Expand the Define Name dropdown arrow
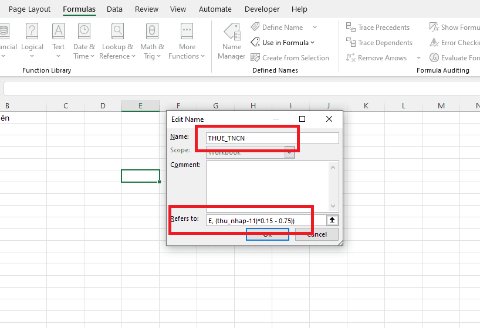The image size is (480, 328). 315,28
